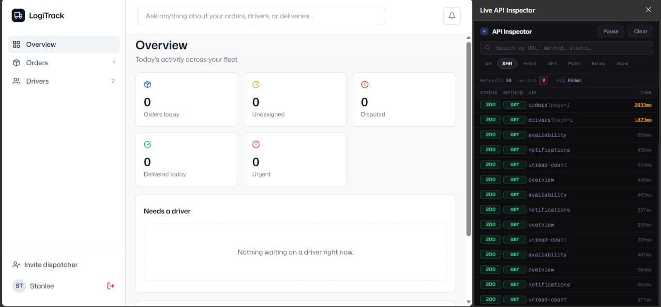Close the Live API Inspector panel
Screen dimensions: 661x307
pos(648,10)
